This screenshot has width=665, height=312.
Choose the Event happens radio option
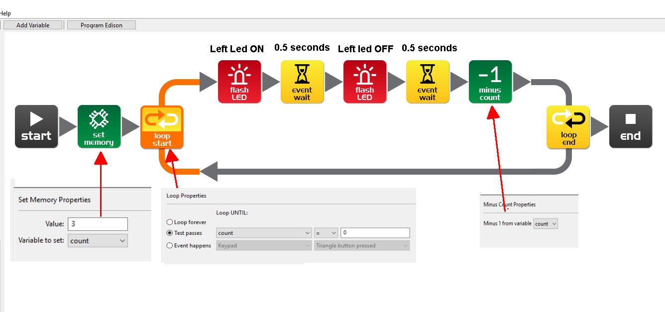point(170,245)
